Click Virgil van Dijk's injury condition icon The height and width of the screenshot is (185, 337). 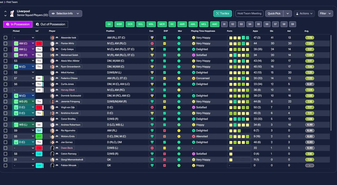click(152, 107)
